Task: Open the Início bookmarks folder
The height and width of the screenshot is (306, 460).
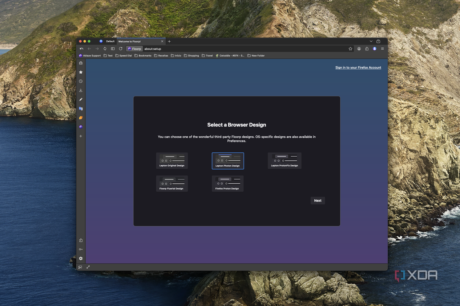Action: 176,55
